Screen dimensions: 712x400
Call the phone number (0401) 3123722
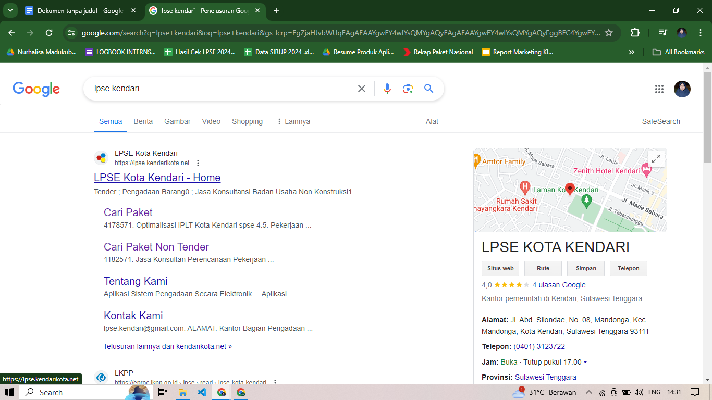pyautogui.click(x=539, y=346)
